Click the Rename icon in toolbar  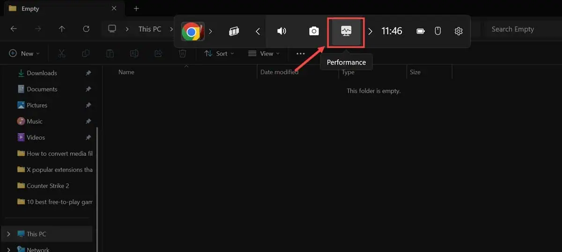134,53
